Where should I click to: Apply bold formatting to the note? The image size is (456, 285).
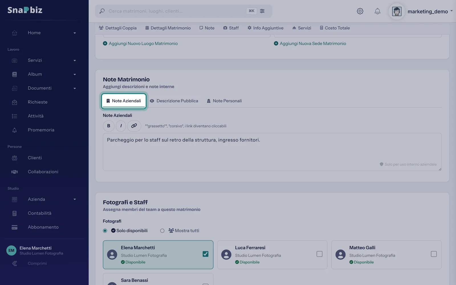tap(109, 126)
